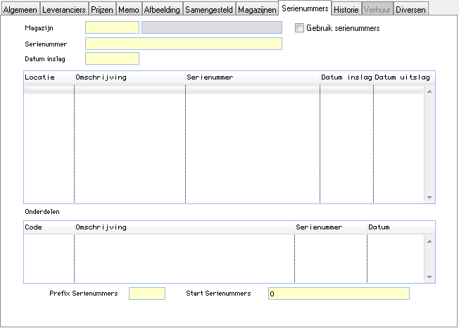Viewport: 459px width, 328px height.
Task: Switch to the Samengesteld tab
Action: click(209, 10)
